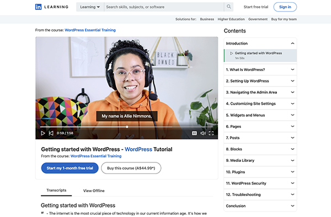Screen dimensions: 331x217
Task: Click the search magnifier icon
Action: tap(229, 7)
